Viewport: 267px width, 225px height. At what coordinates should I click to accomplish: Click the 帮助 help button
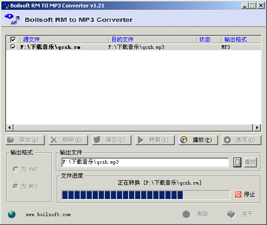coord(196,214)
